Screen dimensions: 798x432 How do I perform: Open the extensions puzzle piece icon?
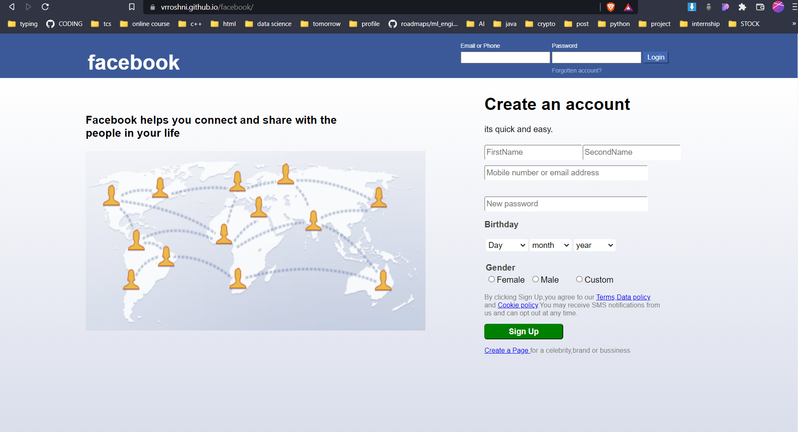tap(742, 7)
